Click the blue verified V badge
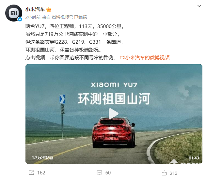Viewport: 206px width, 179px height. click(20, 19)
